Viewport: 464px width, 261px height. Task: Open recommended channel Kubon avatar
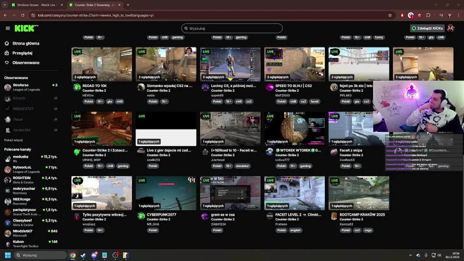tap(8, 244)
